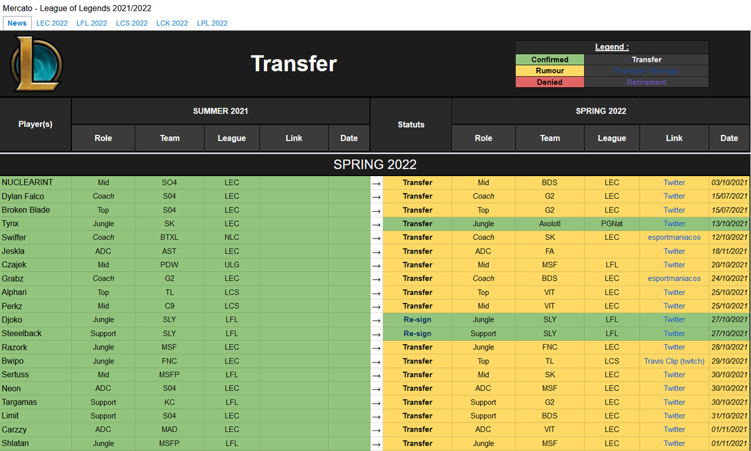The height and width of the screenshot is (451, 751).
Task: Click the Statuts column header
Action: click(411, 124)
